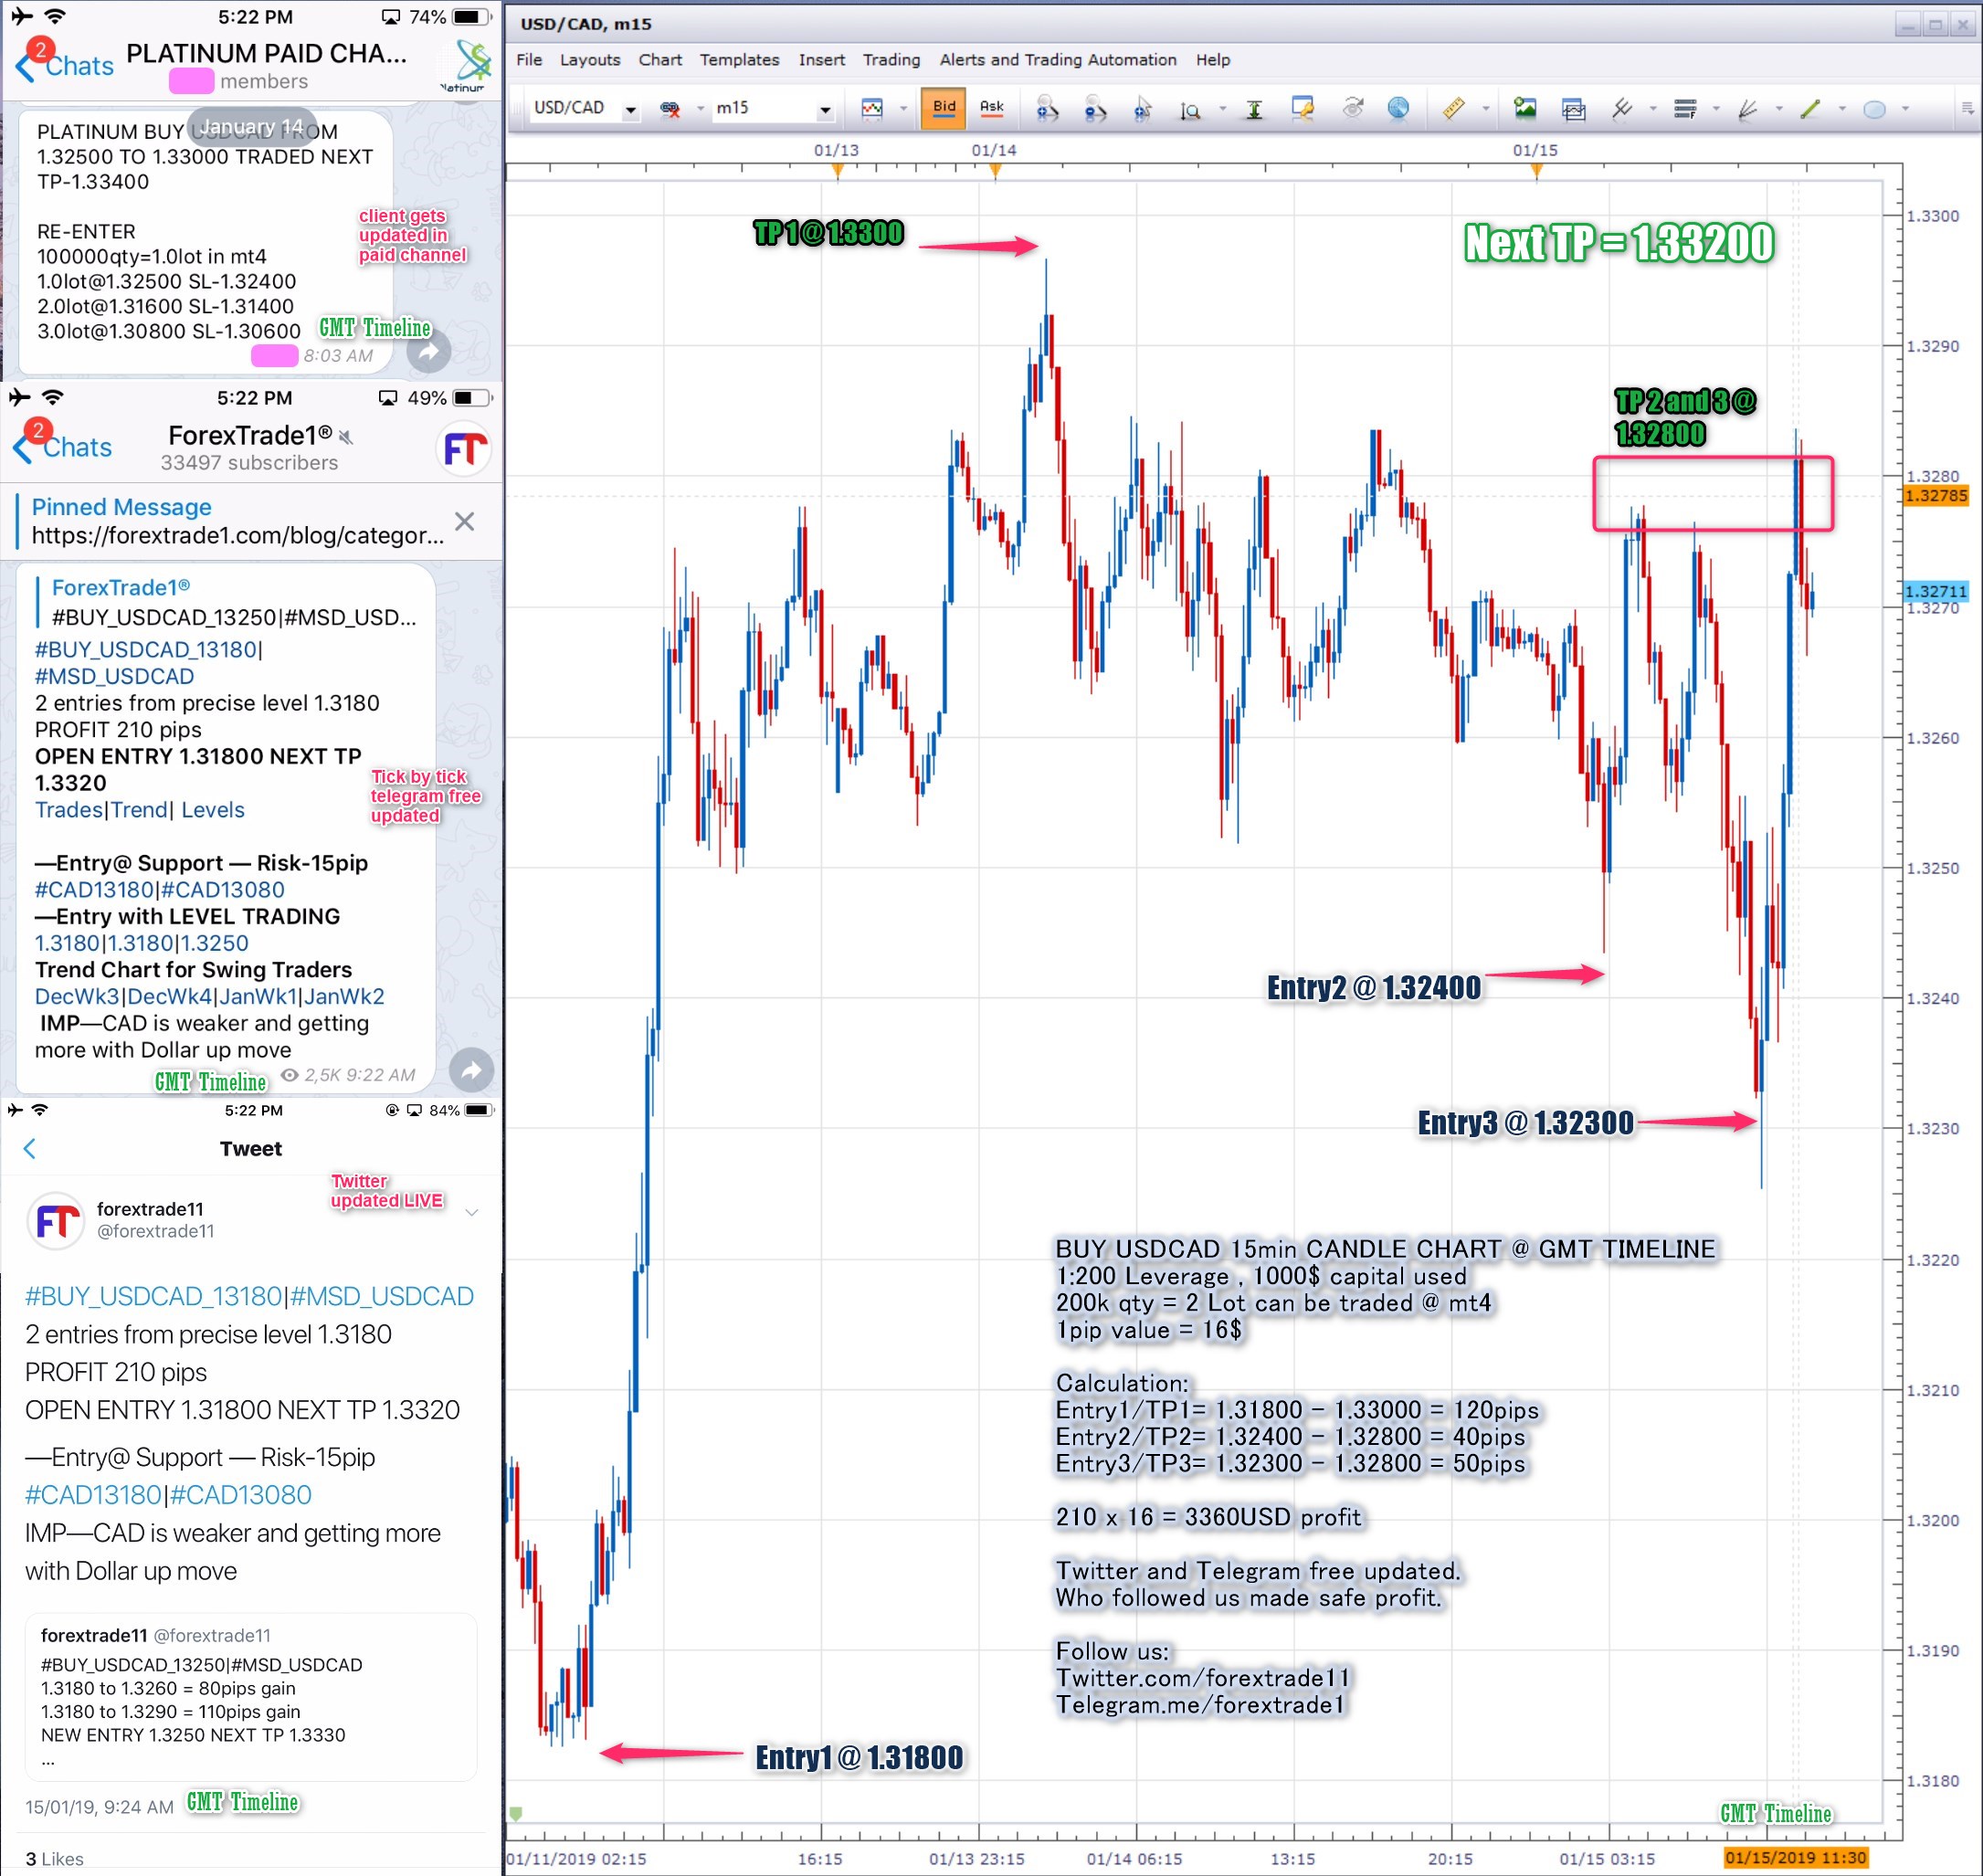This screenshot has height=1876, width=1983.
Task: Expand the unlink chart icon arrow
Action: point(700,109)
